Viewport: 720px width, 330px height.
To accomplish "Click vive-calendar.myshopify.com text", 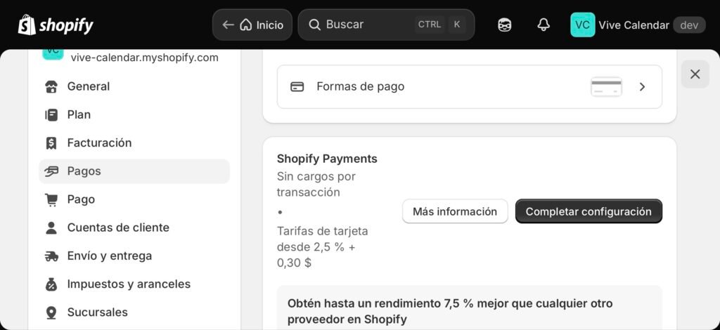I will pos(145,58).
